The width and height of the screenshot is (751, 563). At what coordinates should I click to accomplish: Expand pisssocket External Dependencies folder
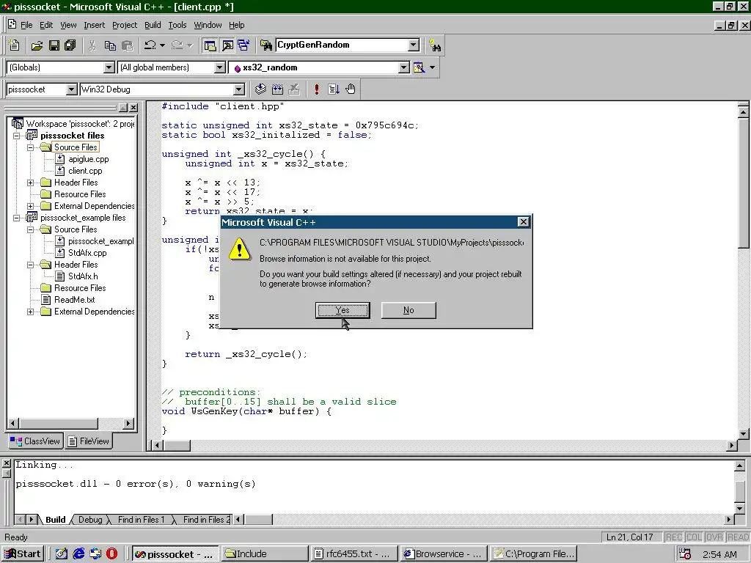[x=31, y=206]
